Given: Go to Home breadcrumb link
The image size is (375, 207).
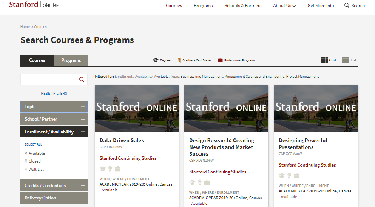Looking at the screenshot, I should (x=25, y=27).
